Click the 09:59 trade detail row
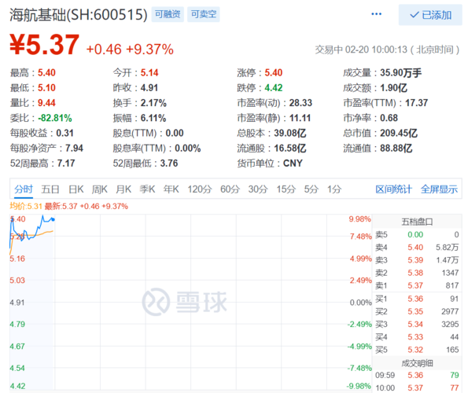468x393 pixels. tap(417, 375)
